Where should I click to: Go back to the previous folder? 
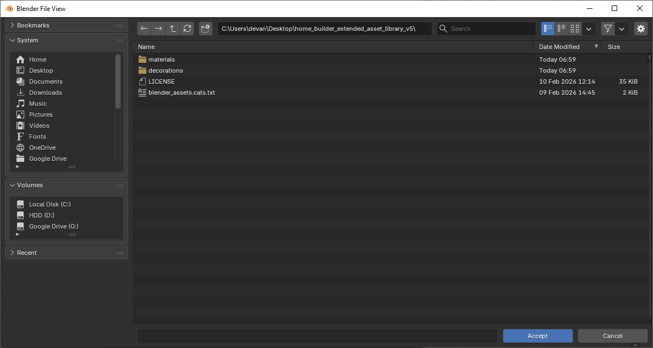coord(144,29)
